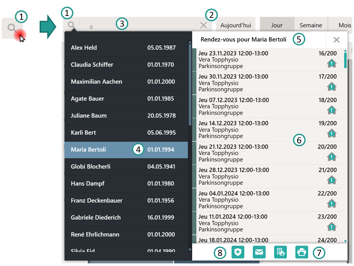
Task: Switch to the Jour view tab
Action: tap(277, 25)
